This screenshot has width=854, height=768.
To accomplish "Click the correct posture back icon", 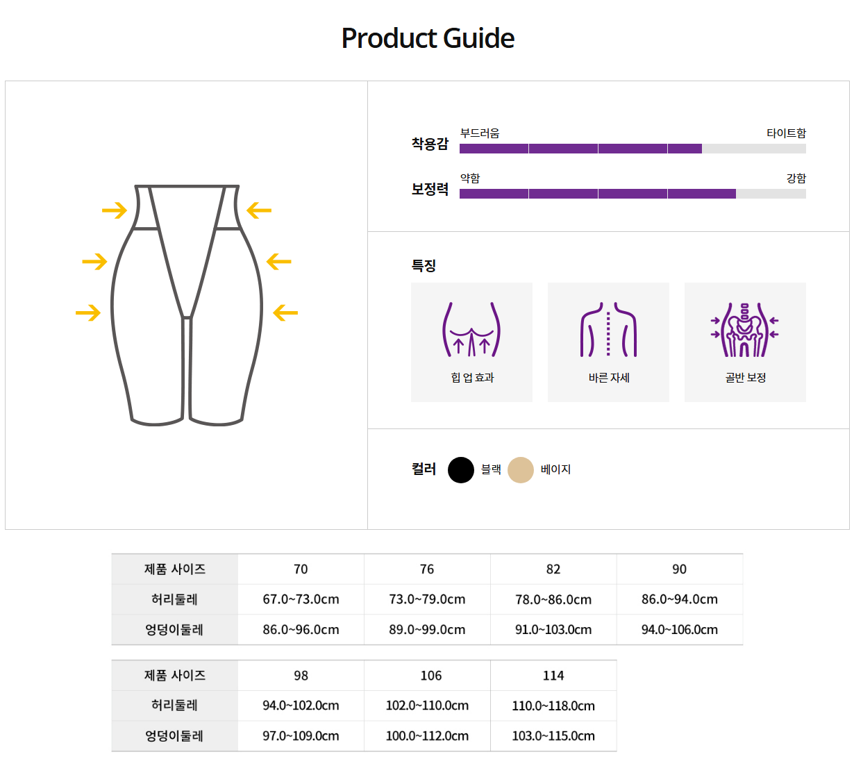I will (608, 330).
